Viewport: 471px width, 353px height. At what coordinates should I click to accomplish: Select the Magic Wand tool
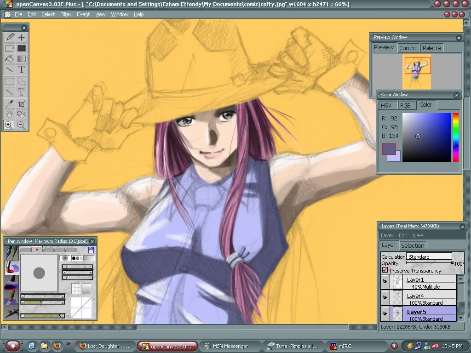point(9,92)
